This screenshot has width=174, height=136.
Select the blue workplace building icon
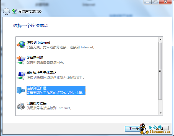click(21, 90)
